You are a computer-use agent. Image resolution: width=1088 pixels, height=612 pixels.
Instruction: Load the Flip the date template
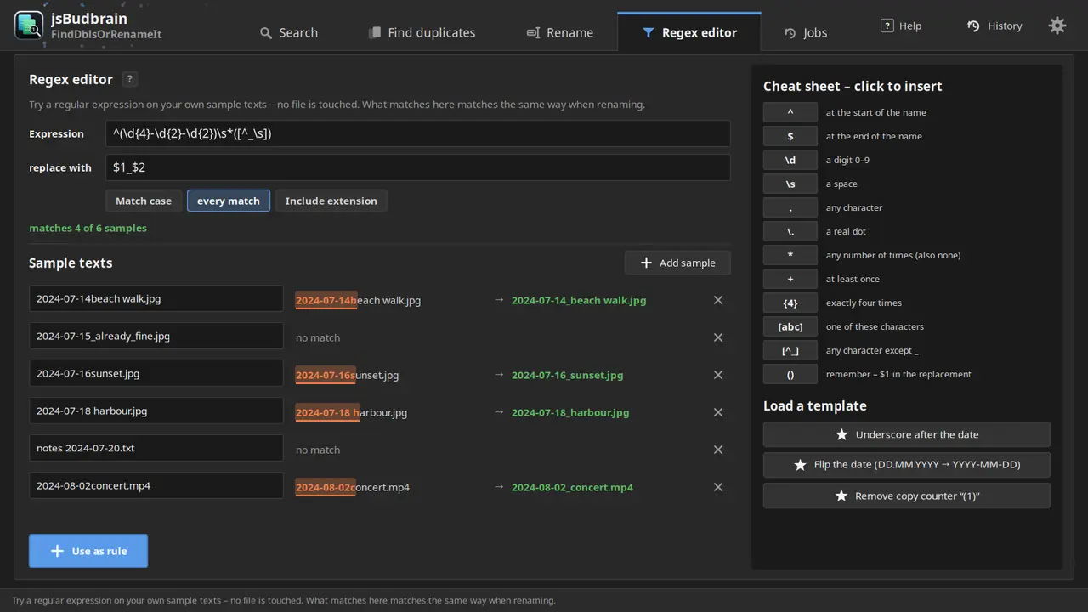(907, 465)
